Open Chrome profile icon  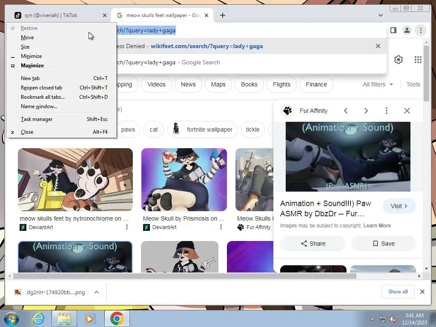(407, 30)
